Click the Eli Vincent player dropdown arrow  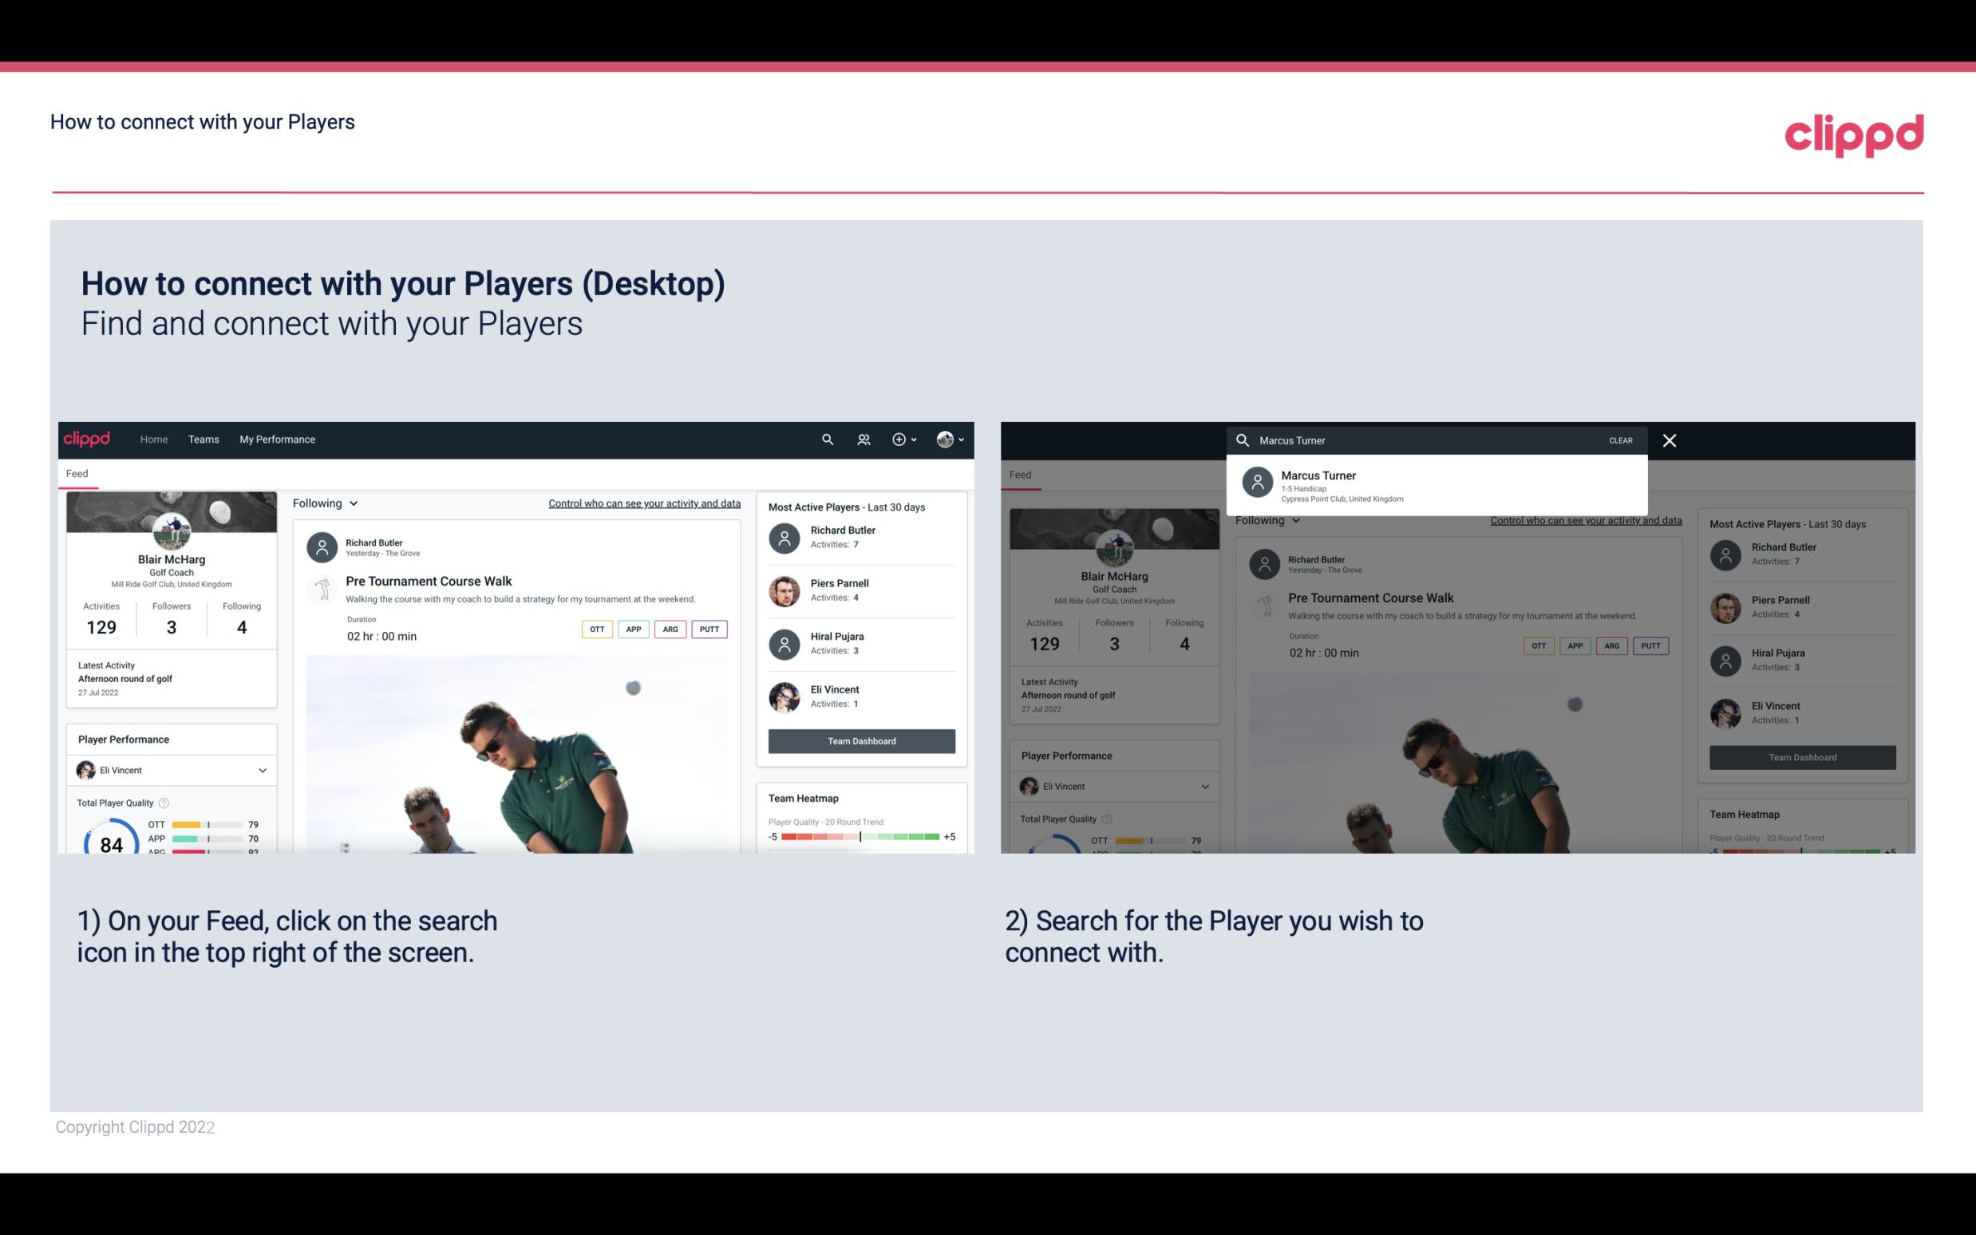point(262,770)
